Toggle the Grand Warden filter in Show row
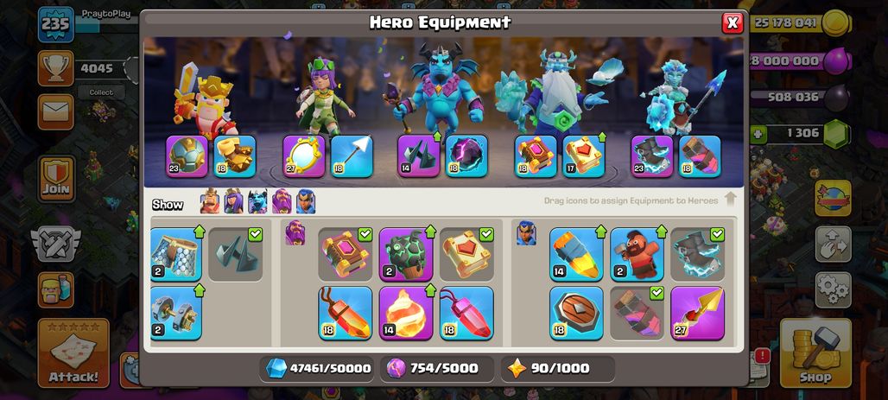 tap(282, 201)
